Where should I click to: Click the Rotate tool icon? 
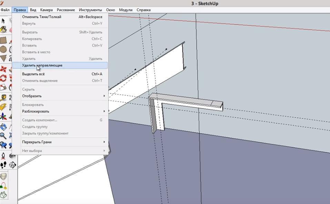(3, 78)
